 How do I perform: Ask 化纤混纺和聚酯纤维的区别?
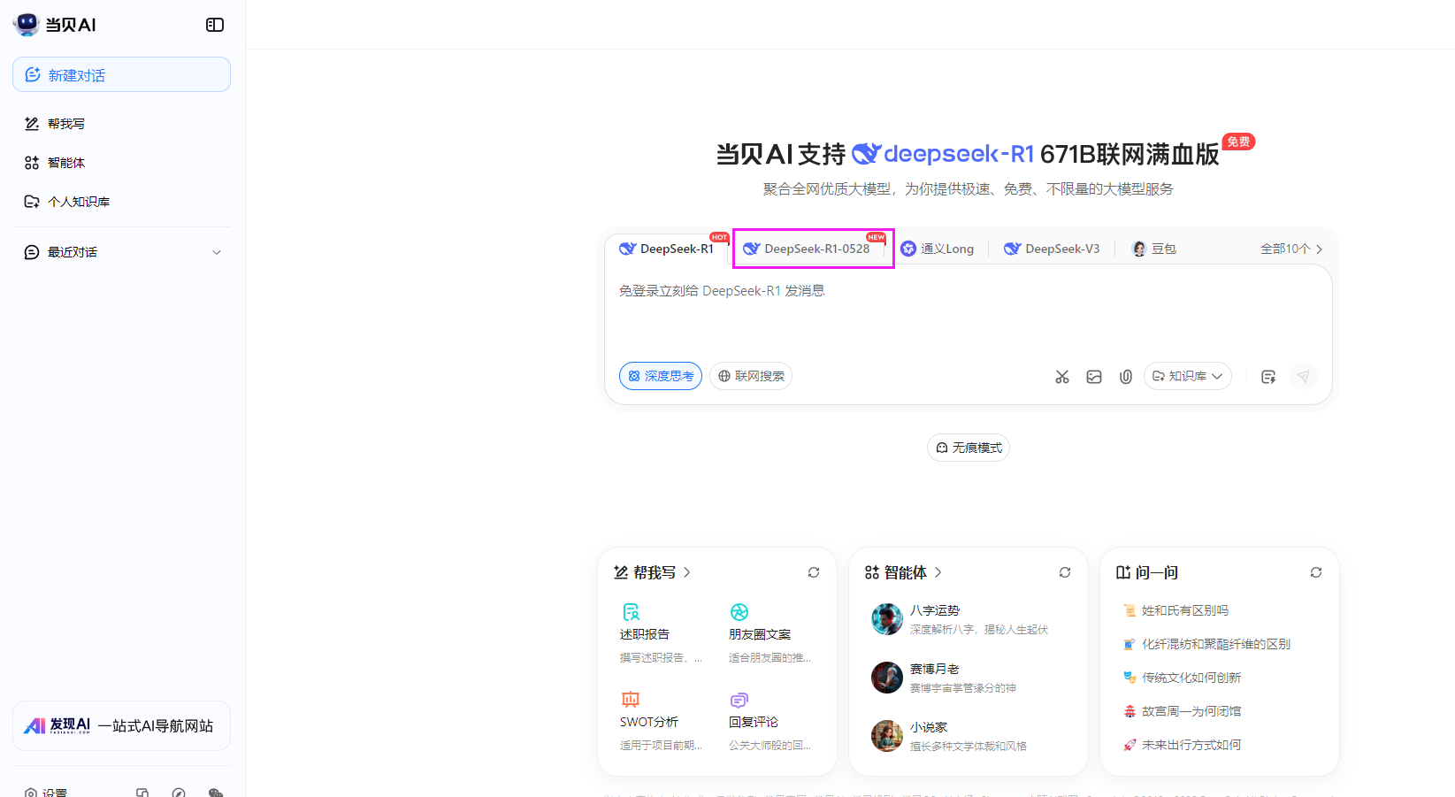click(1207, 644)
